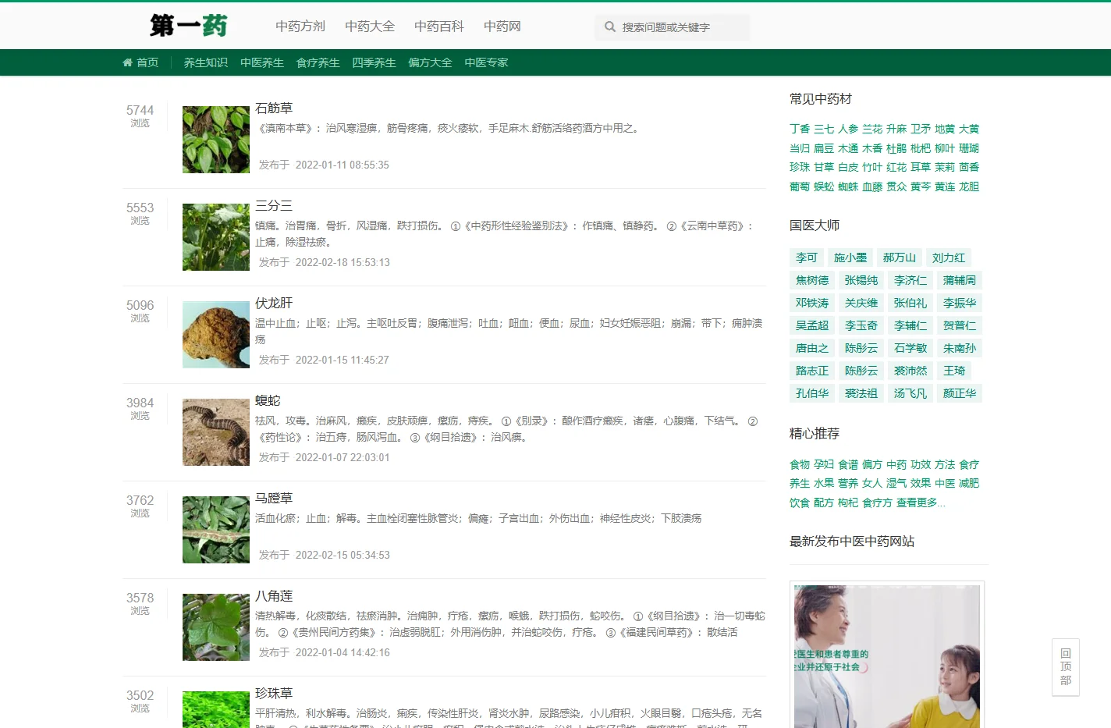Select 四季养生 in the green navbar
The width and height of the screenshot is (1111, 728).
(374, 62)
